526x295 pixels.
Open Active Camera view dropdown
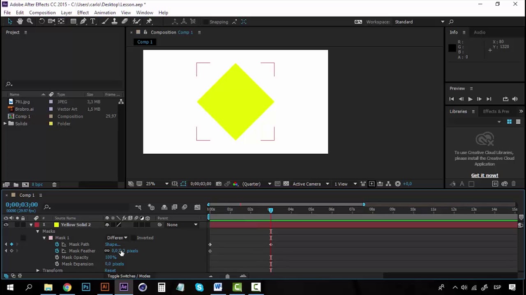pyautogui.click(x=311, y=184)
